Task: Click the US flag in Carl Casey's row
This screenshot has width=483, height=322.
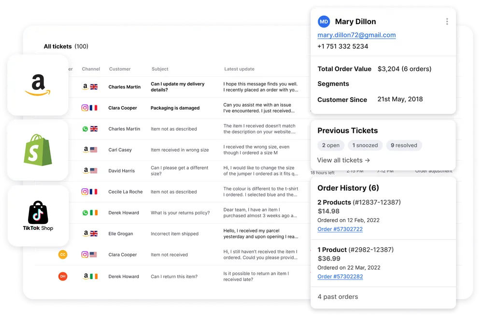Action: [x=94, y=150]
